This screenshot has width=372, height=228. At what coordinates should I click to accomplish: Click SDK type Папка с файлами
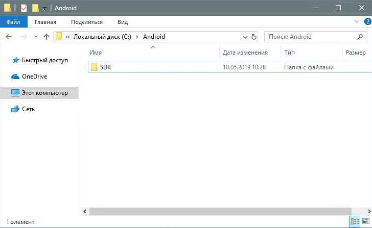(x=309, y=67)
